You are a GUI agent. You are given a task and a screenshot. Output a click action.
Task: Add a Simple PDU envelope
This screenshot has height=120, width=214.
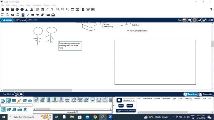[48, 15]
